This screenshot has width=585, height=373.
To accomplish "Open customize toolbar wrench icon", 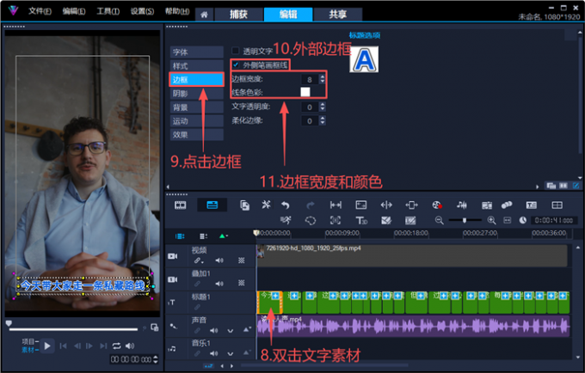I will click(266, 205).
